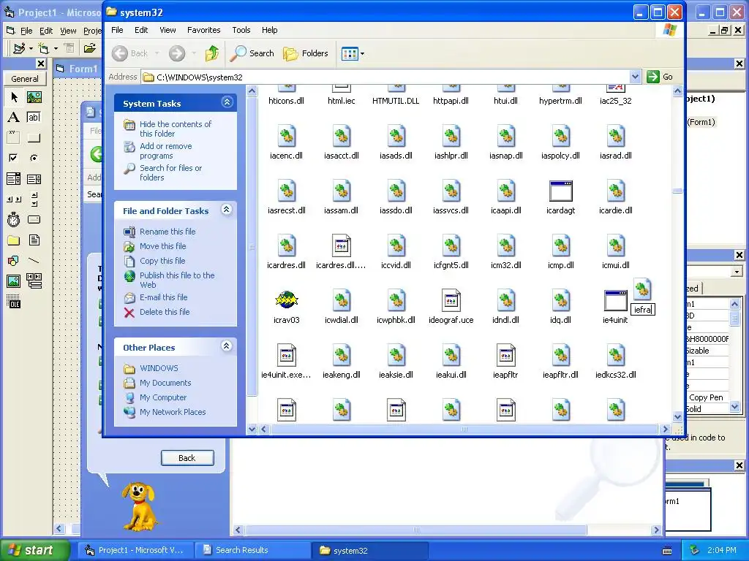Select the PictureBox tool in VB toolbox
This screenshot has height=561, width=749.
coord(34,97)
